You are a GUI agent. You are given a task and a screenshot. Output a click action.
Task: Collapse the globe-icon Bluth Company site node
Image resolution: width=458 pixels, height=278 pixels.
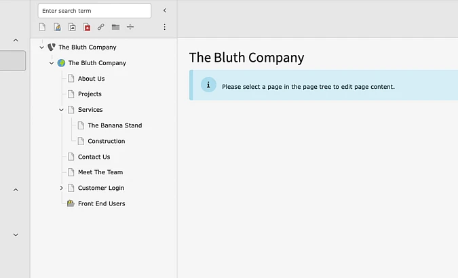(52, 63)
